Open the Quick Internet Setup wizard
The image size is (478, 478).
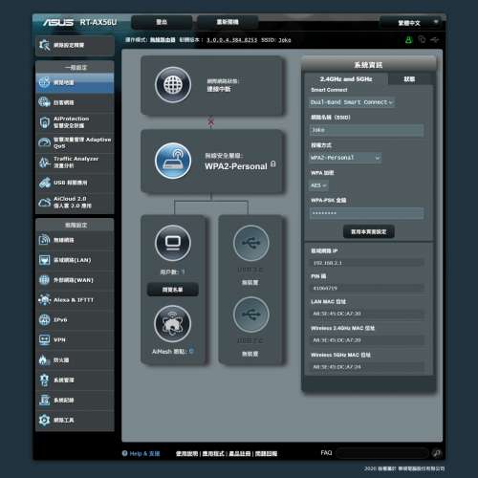point(75,46)
